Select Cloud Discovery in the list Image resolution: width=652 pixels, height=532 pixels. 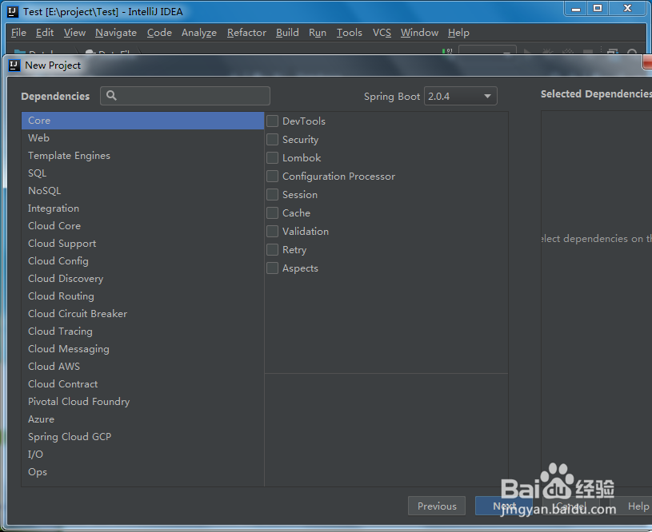pos(142,279)
